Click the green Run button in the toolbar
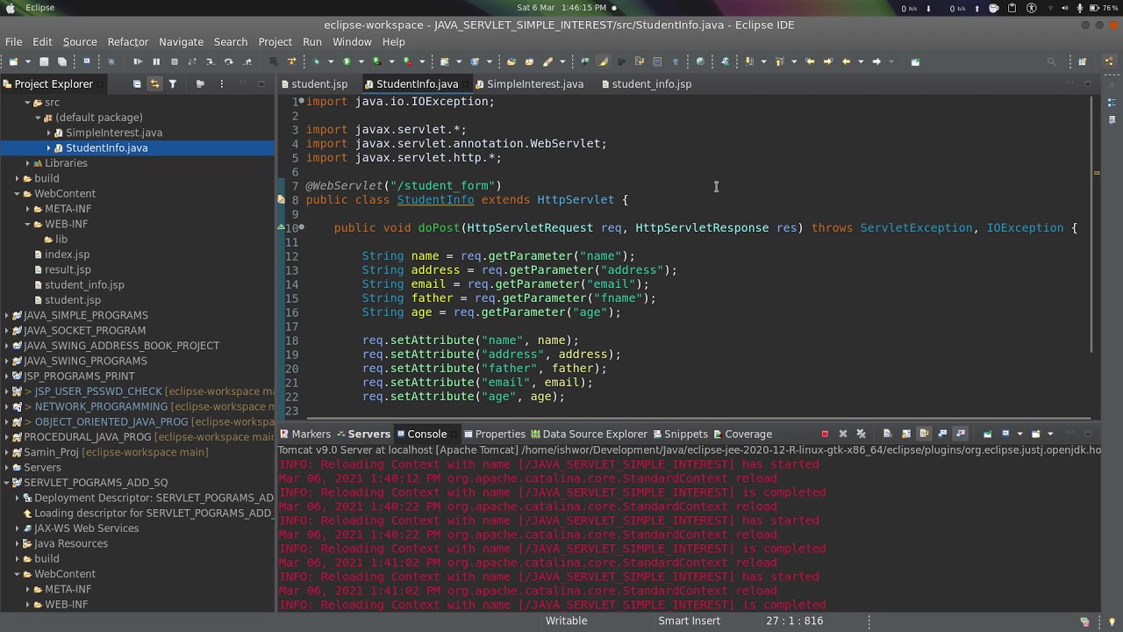This screenshot has height=632, width=1123. click(x=347, y=61)
